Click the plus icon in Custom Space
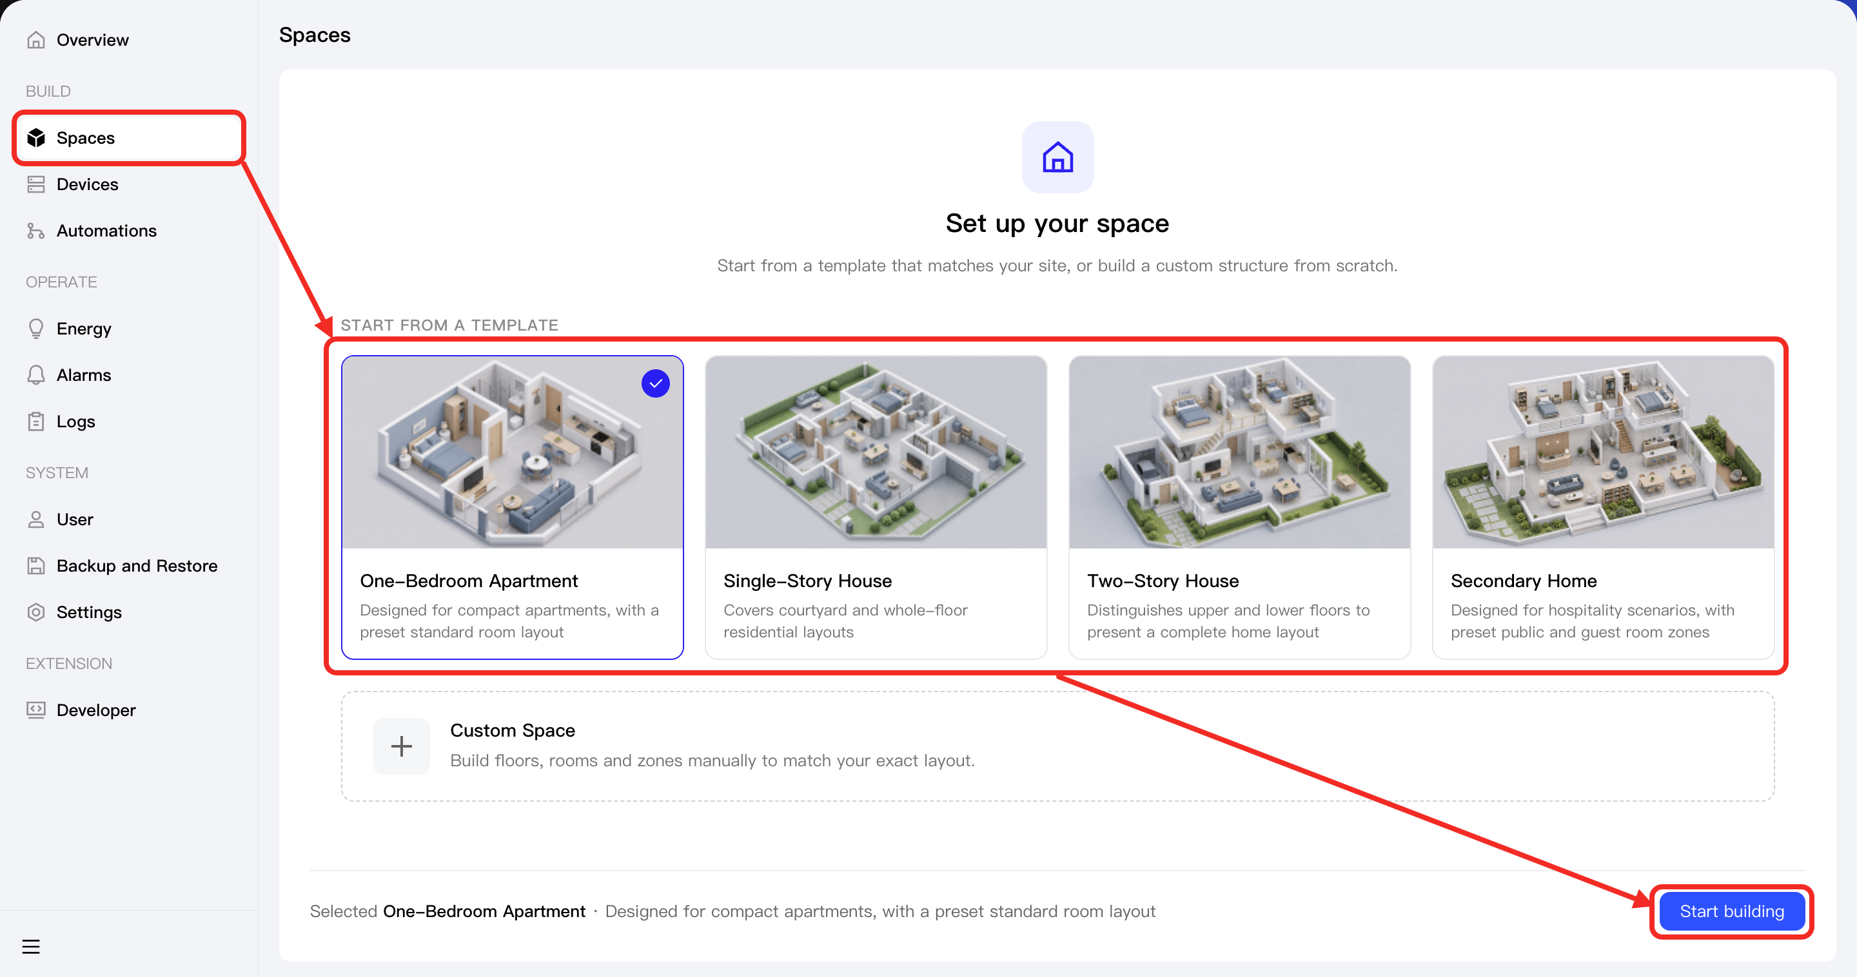Viewport: 1857px width, 977px height. click(x=402, y=746)
